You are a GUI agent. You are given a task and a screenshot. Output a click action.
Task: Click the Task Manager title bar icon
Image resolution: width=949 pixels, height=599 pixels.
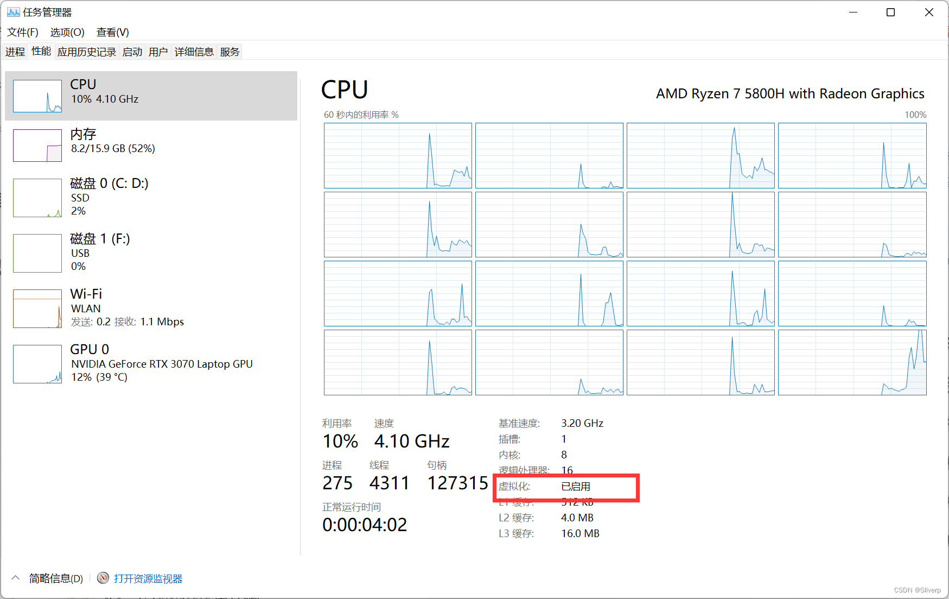click(13, 11)
